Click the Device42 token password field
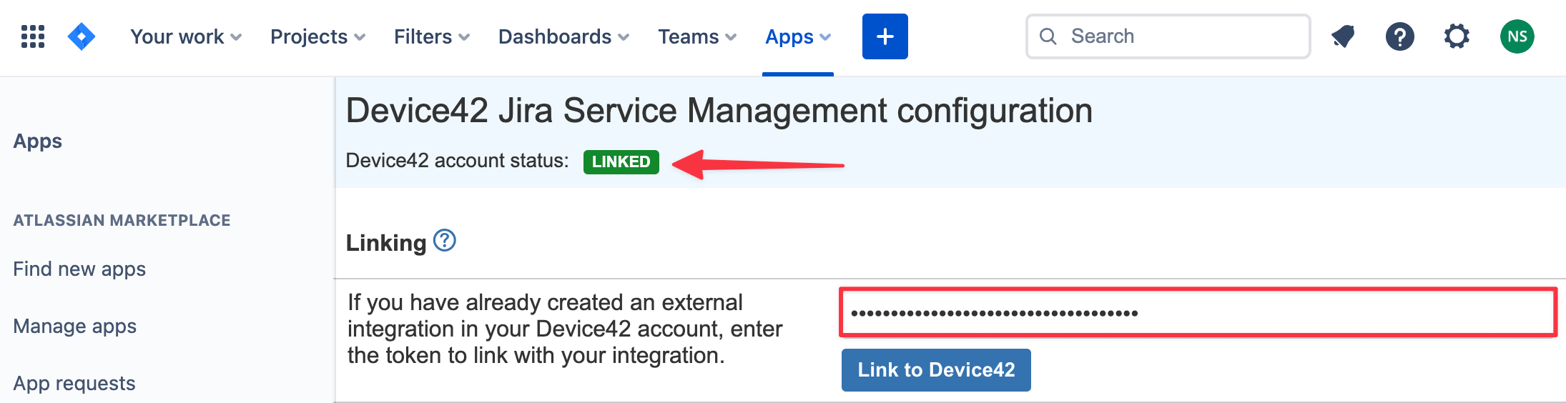Viewport: 1566px width, 403px height. [x=1198, y=312]
